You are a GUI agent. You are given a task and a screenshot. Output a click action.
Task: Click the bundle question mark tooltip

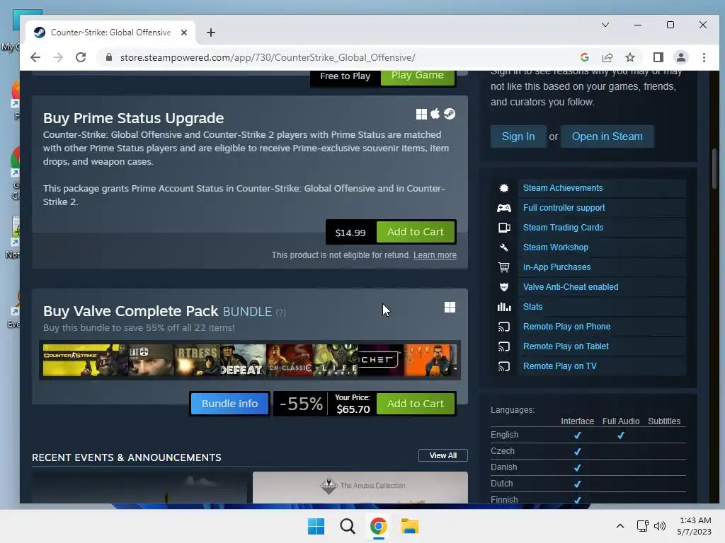click(x=280, y=313)
